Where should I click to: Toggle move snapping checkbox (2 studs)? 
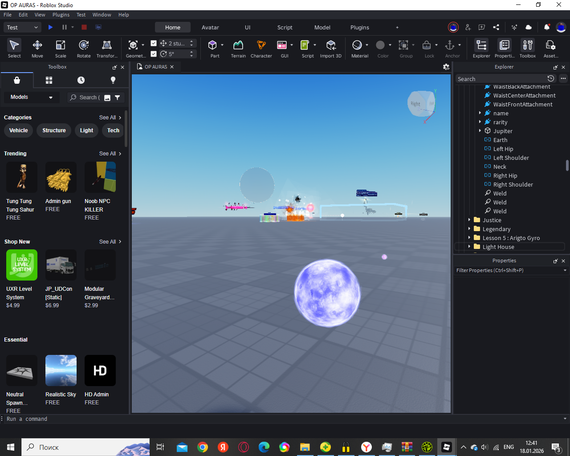coord(154,43)
